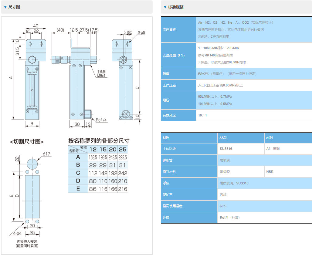Click the 10：1 effective scale value
312x256 pixels.
(202, 115)
